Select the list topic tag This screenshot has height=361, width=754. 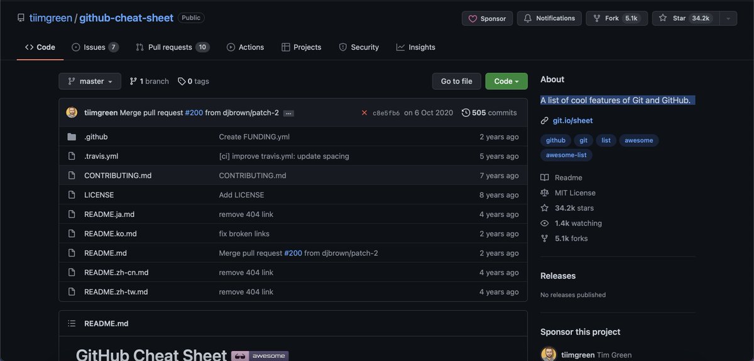click(x=606, y=140)
